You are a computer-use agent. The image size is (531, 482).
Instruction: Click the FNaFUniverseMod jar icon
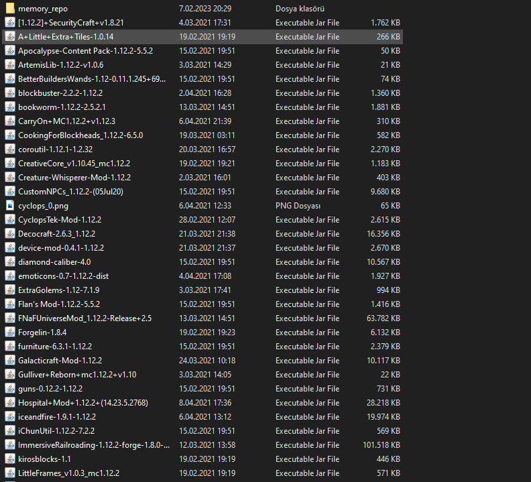pyautogui.click(x=10, y=318)
